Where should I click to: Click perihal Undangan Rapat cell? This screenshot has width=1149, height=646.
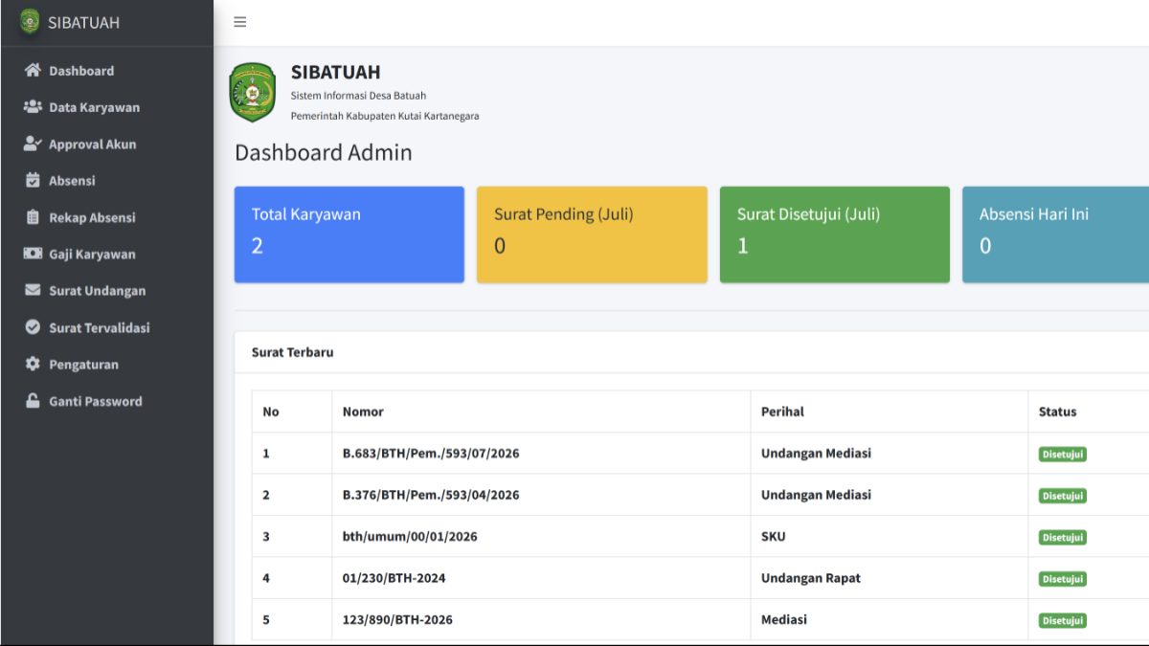889,578
